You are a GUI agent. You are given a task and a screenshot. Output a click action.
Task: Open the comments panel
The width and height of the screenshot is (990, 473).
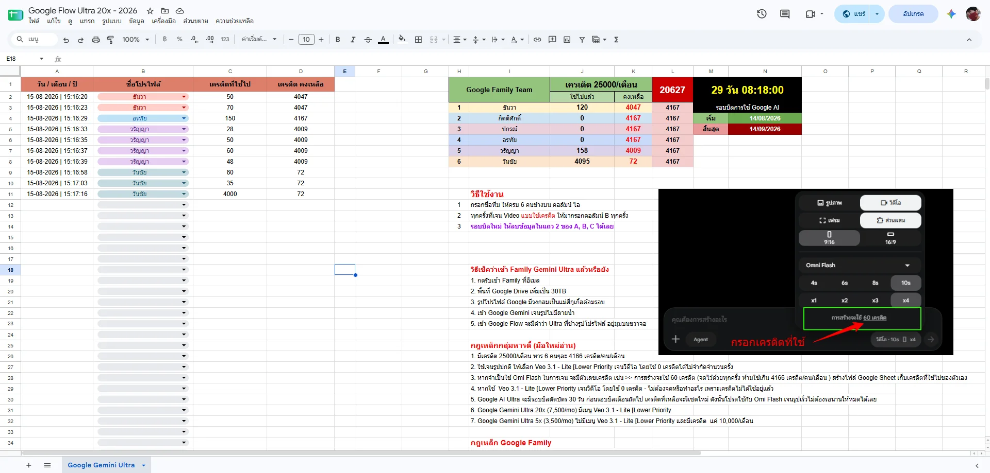point(785,14)
